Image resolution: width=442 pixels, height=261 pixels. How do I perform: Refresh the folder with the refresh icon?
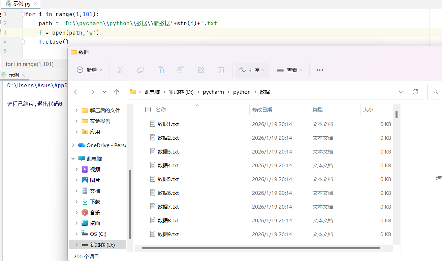coord(415,92)
